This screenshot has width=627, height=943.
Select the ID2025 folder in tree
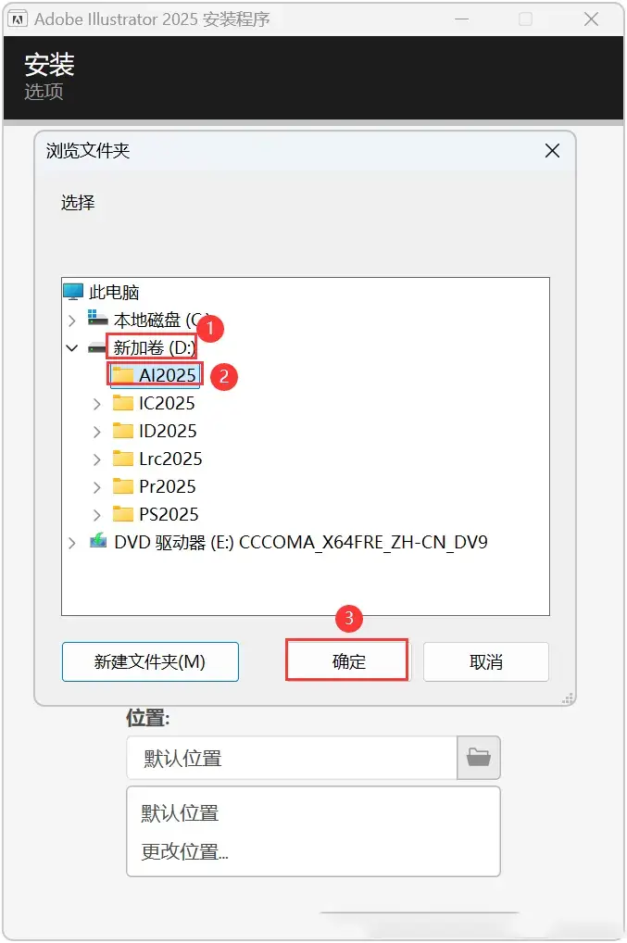(168, 432)
